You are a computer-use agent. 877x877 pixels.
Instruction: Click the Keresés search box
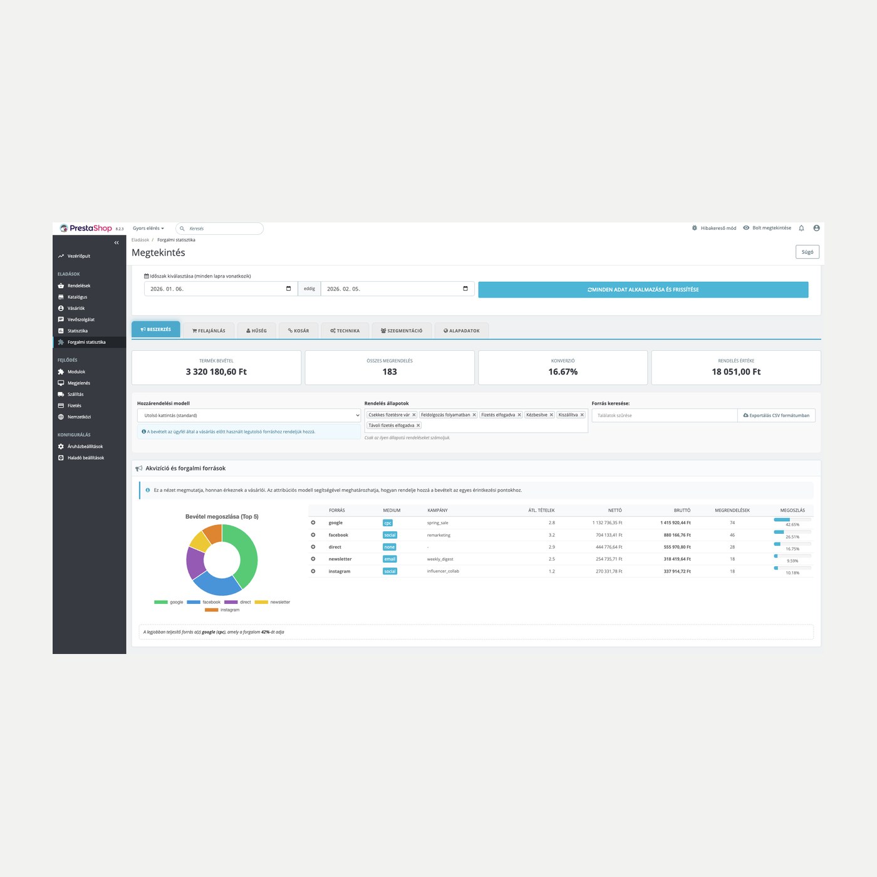(x=220, y=229)
